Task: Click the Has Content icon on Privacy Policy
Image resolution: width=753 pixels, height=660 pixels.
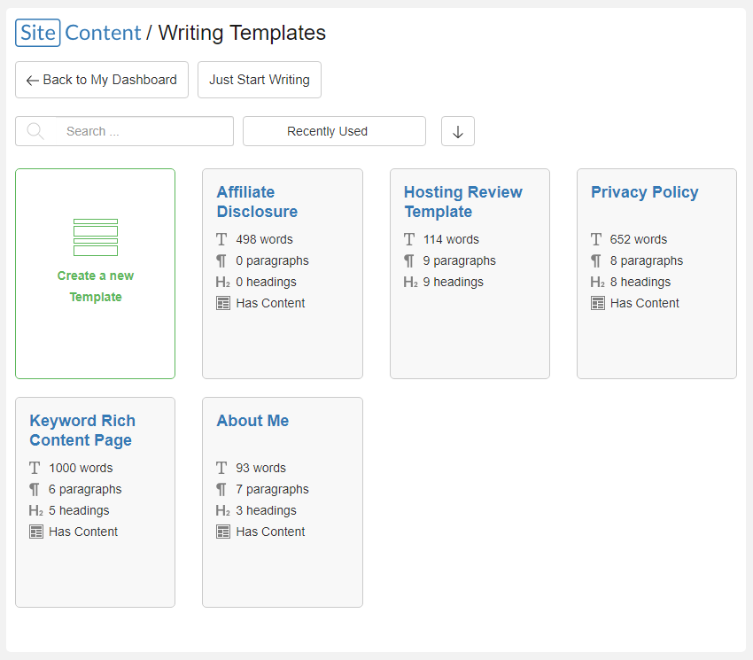Action: (598, 303)
